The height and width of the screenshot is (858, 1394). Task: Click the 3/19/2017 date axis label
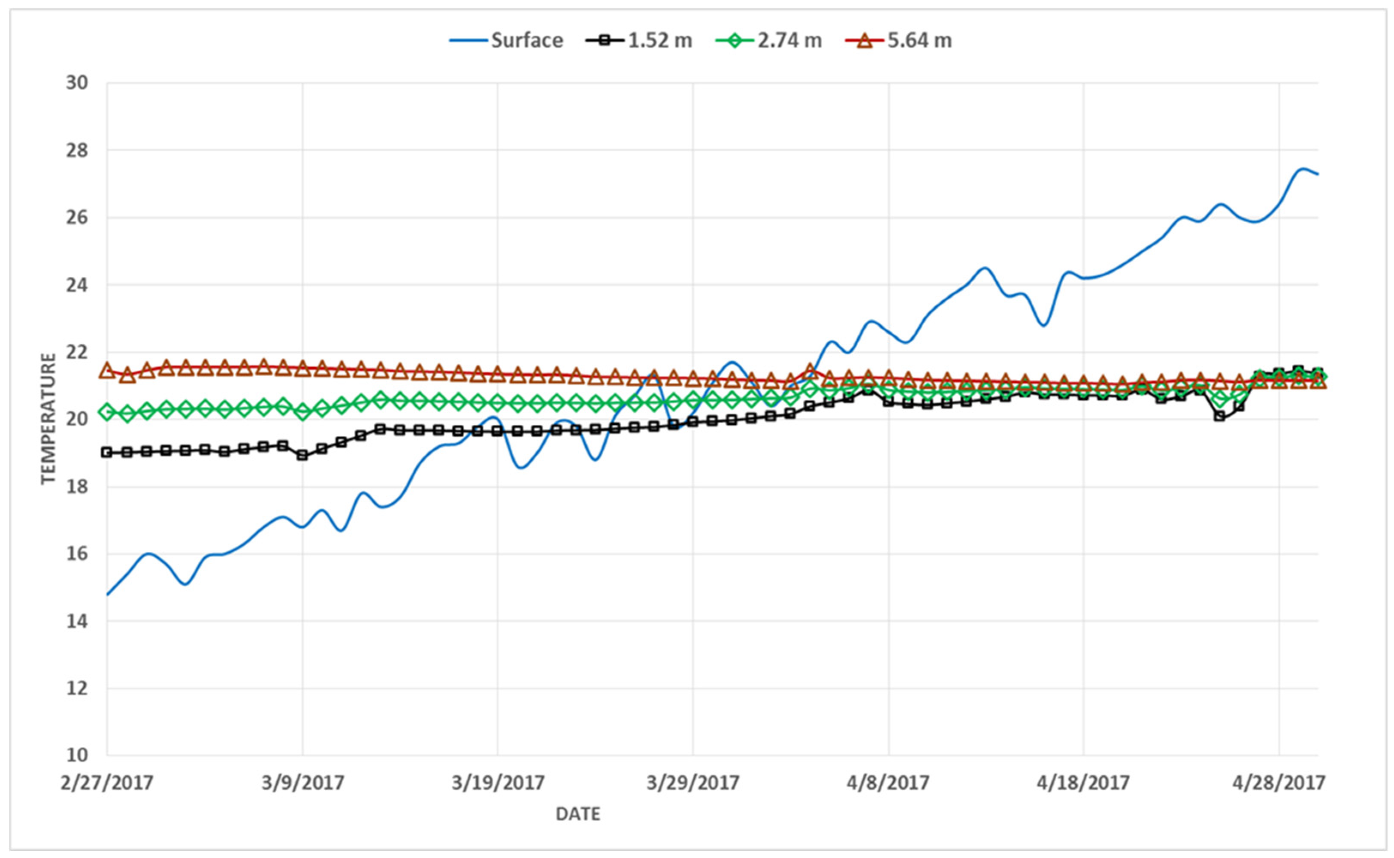pyautogui.click(x=498, y=783)
